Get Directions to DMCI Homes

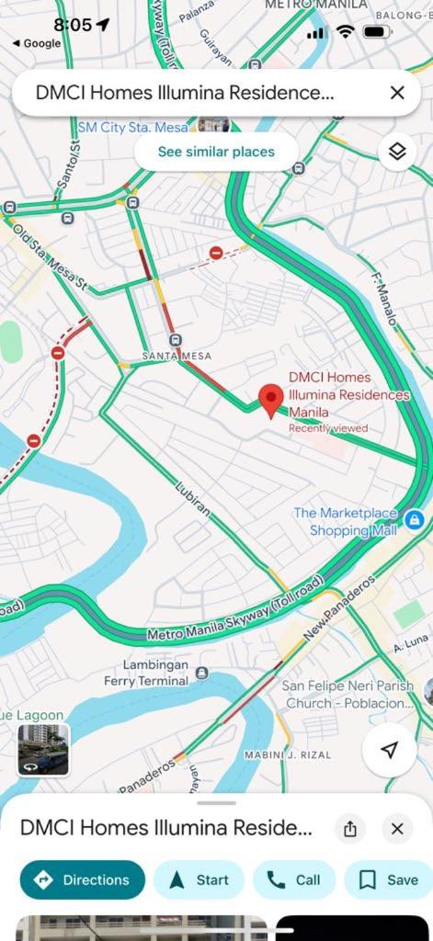click(82, 879)
